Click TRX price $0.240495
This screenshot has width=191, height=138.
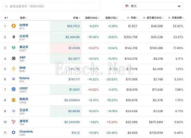tap(72, 122)
